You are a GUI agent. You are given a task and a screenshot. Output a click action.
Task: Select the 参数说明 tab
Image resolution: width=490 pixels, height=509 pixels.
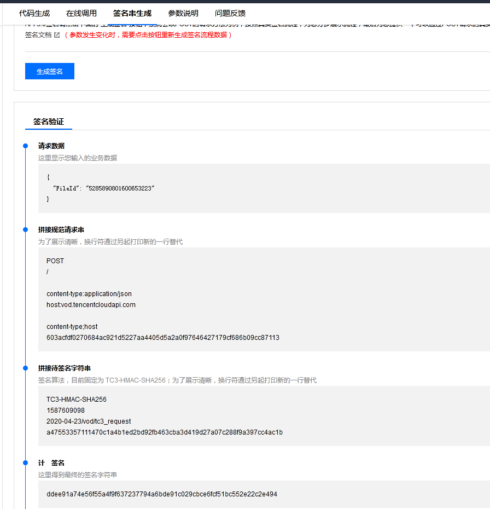182,13
